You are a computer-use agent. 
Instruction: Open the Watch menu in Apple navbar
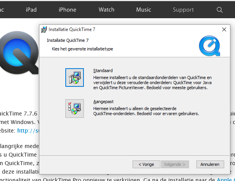click(106, 10)
